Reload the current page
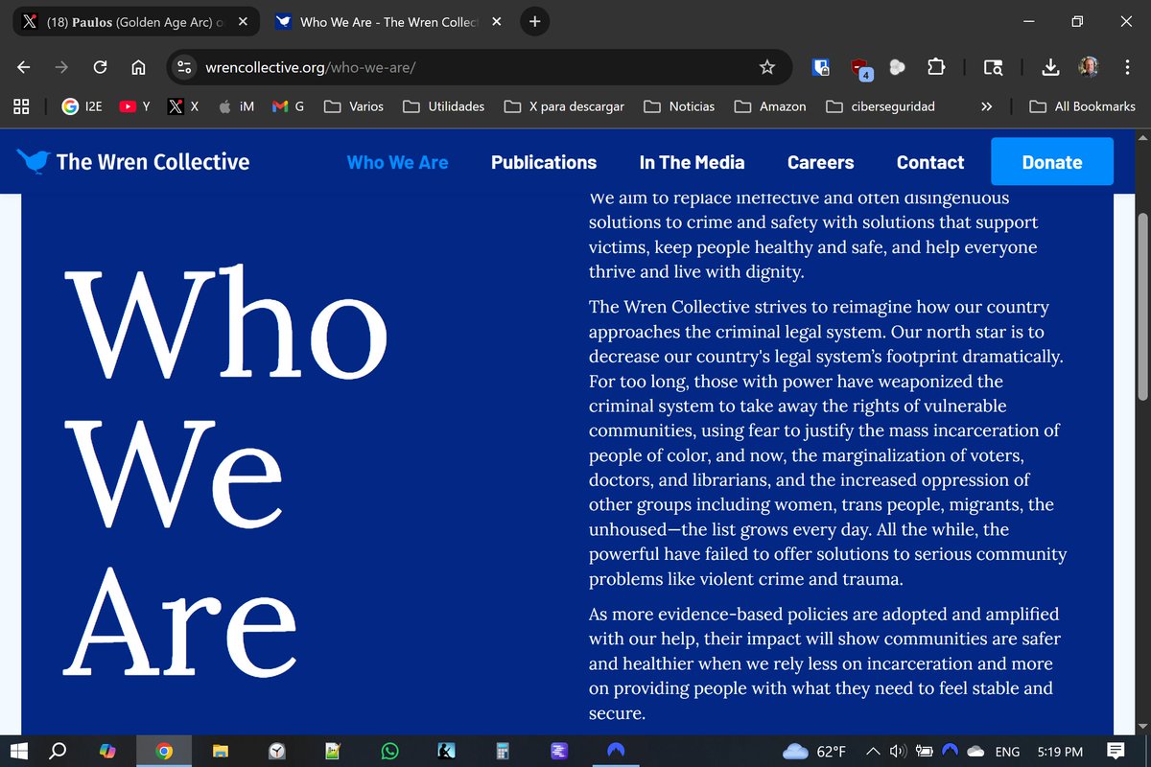The image size is (1151, 767). click(100, 67)
